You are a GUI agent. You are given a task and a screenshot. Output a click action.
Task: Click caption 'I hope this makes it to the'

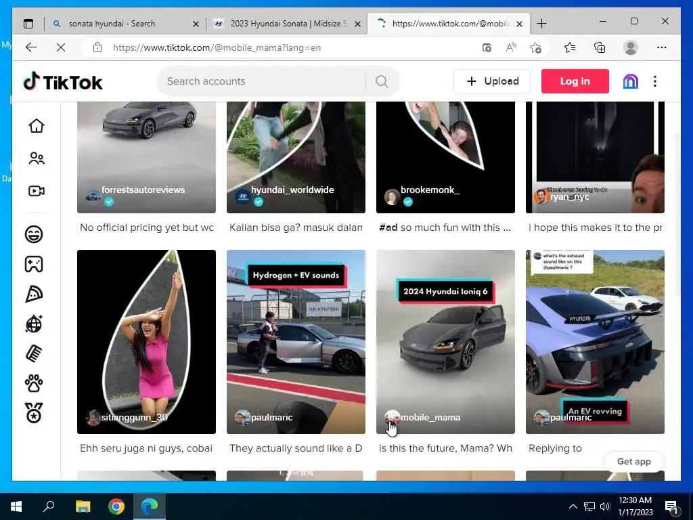coord(595,227)
